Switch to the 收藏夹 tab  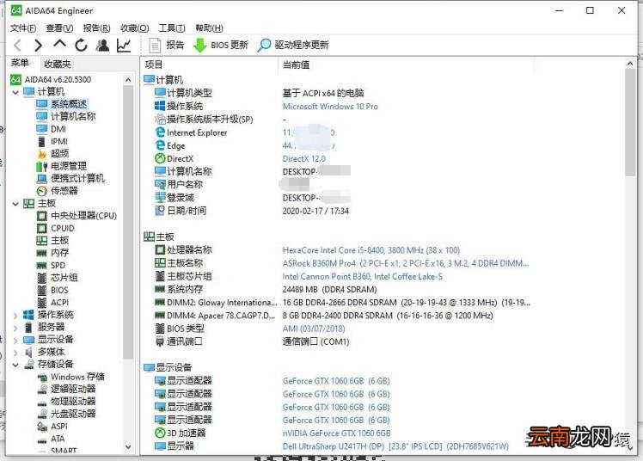pyautogui.click(x=57, y=64)
